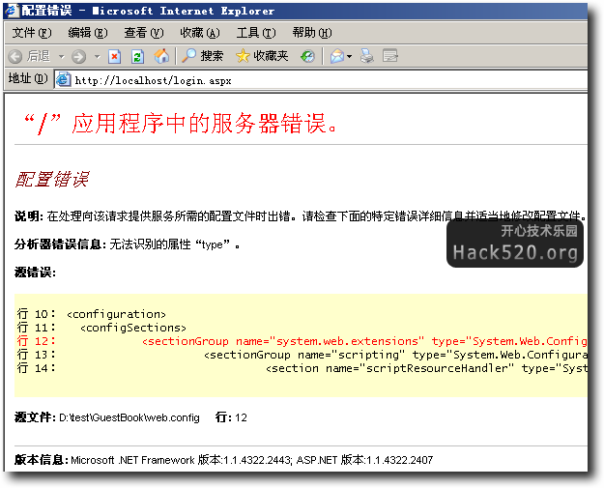The width and height of the screenshot is (604, 488).
Task: Click the address bar with localhost/login.aspx
Action: pyautogui.click(x=321, y=80)
